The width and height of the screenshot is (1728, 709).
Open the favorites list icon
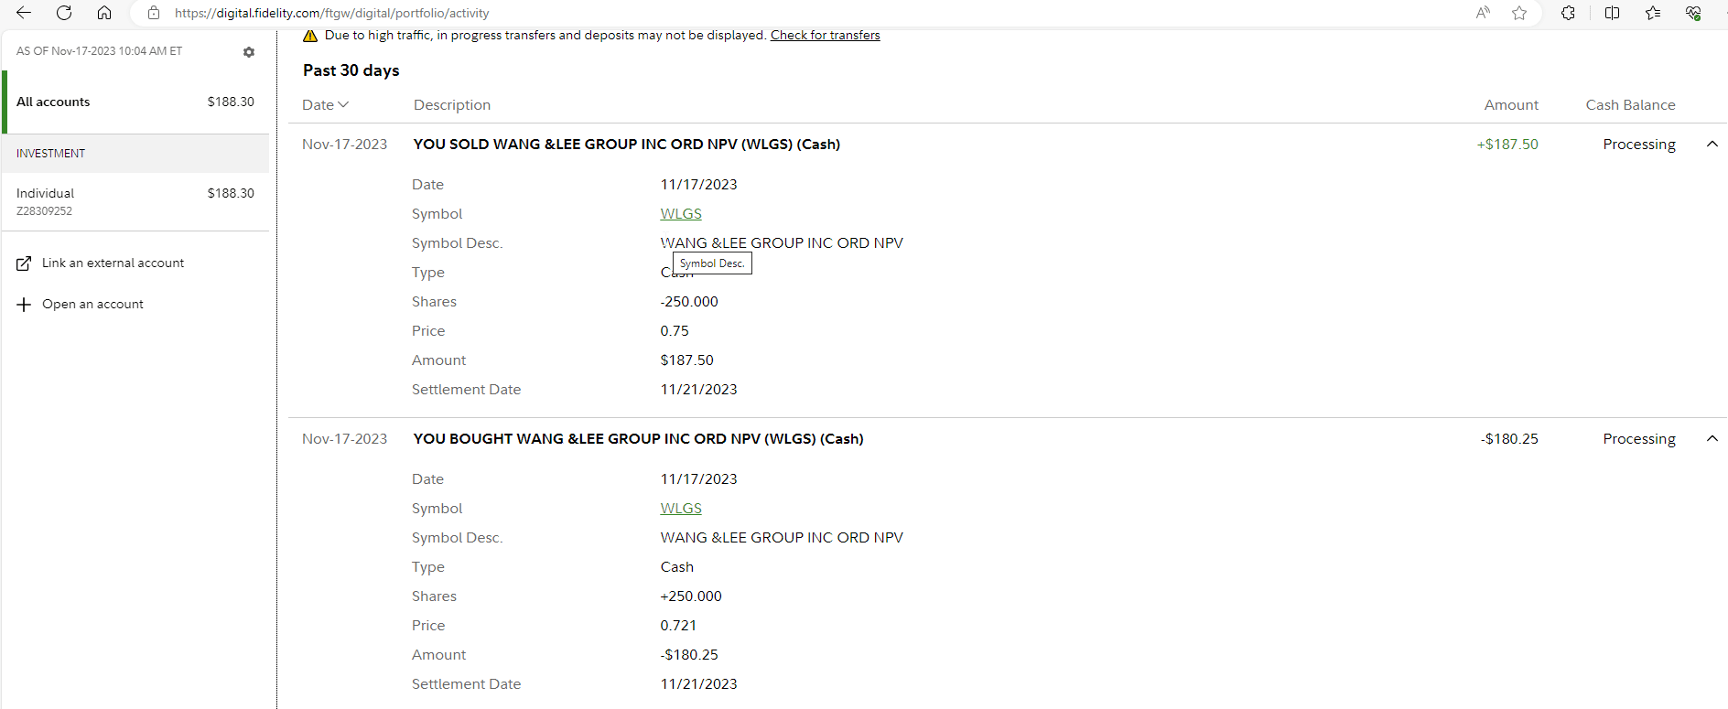[1653, 13]
